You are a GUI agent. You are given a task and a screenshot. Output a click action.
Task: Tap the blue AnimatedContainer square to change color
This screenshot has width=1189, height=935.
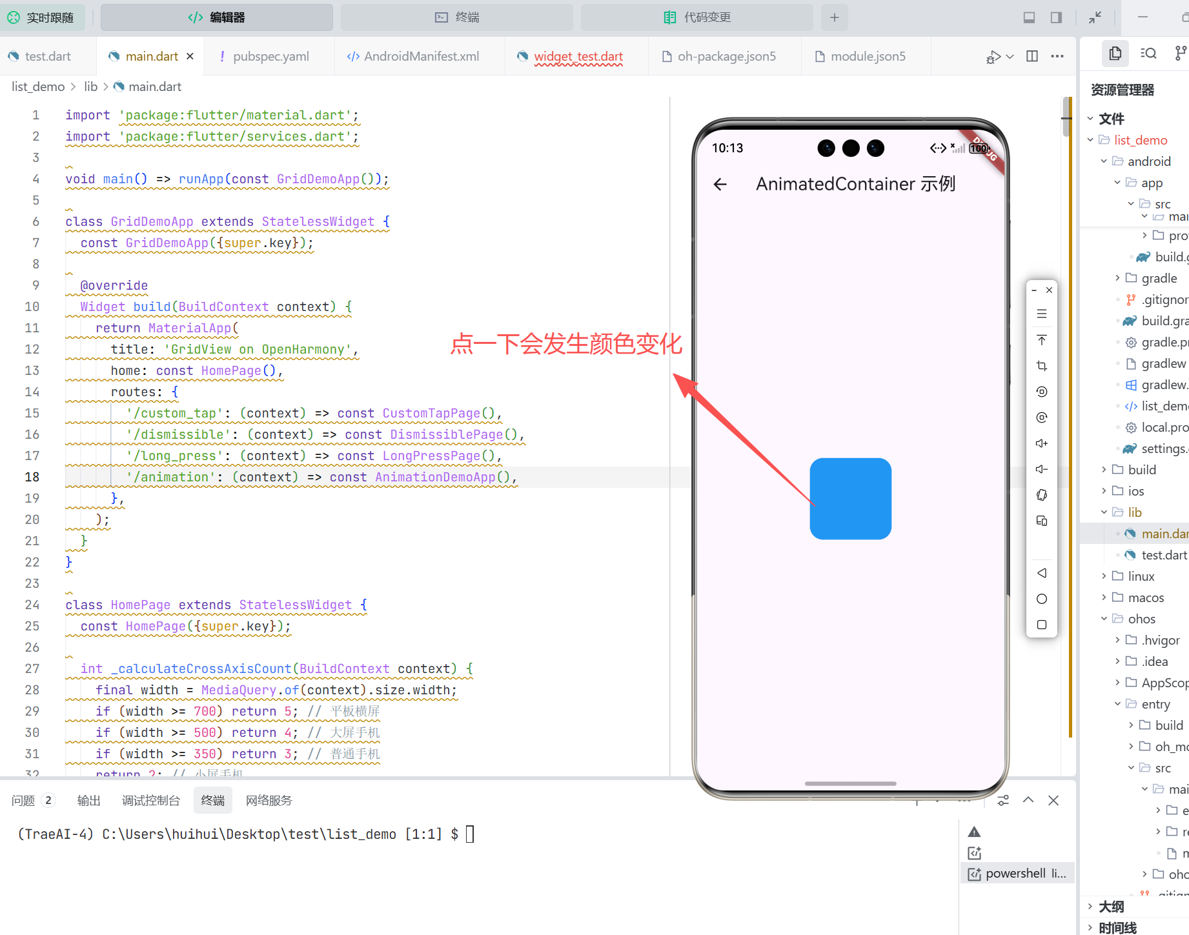850,498
